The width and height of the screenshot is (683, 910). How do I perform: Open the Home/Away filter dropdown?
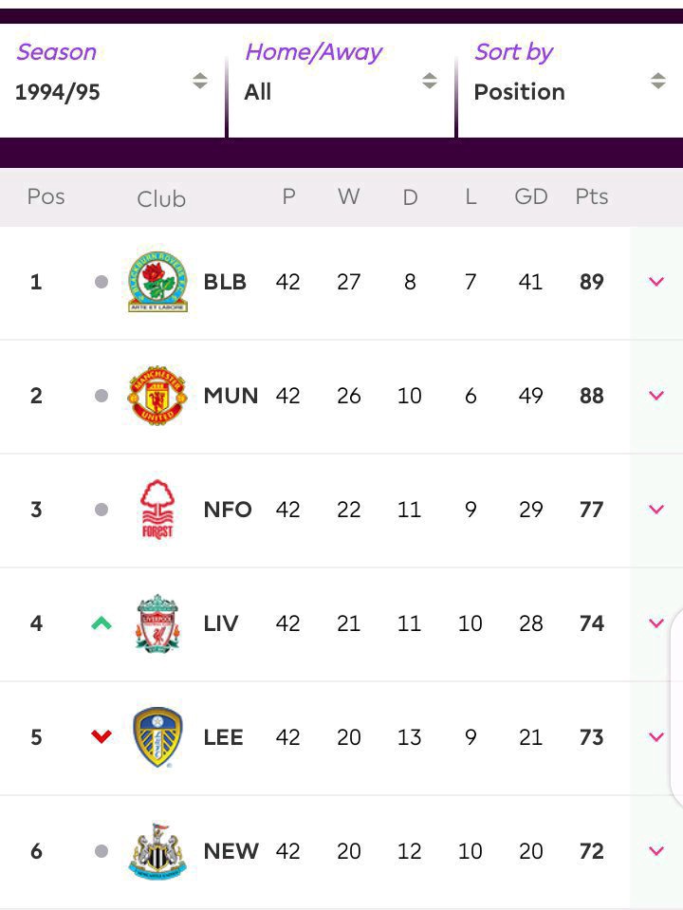(341, 81)
